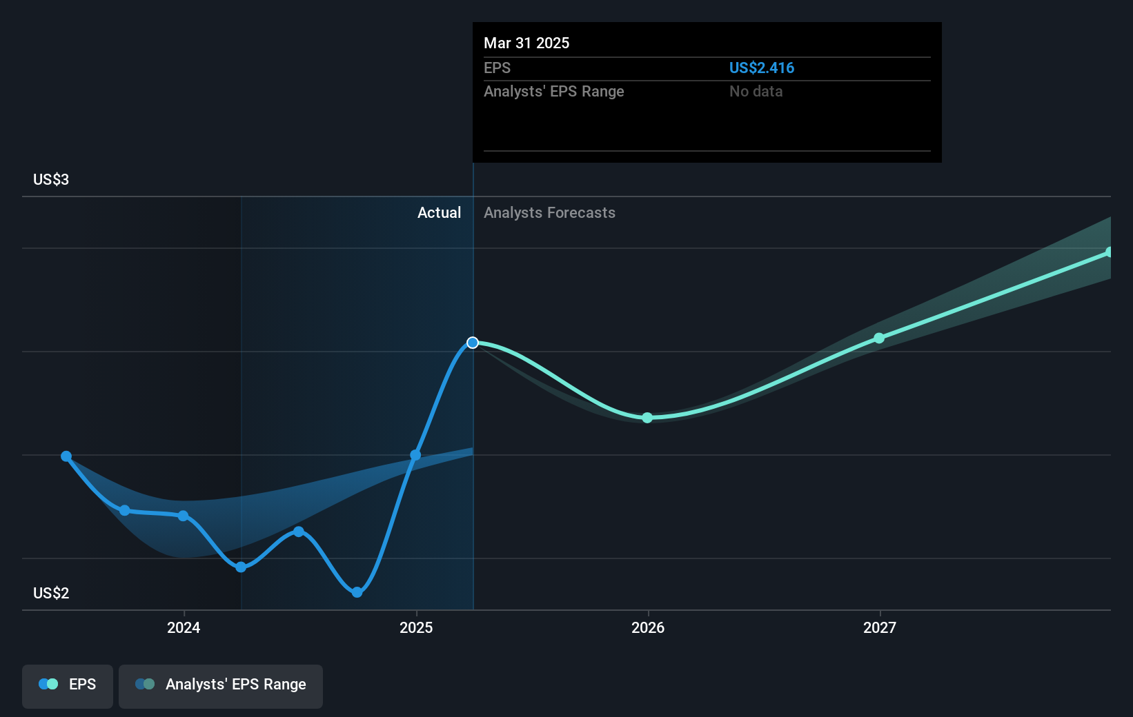Viewport: 1133px width, 717px height.
Task: Click the 'Analysts Forecasts' label
Action: click(549, 212)
